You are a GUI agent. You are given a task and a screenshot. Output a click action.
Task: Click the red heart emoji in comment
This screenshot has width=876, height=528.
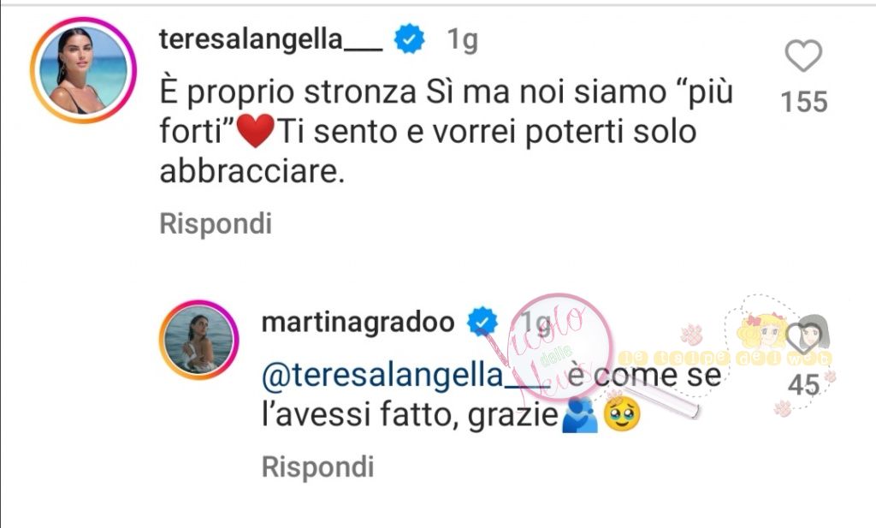[255, 131]
